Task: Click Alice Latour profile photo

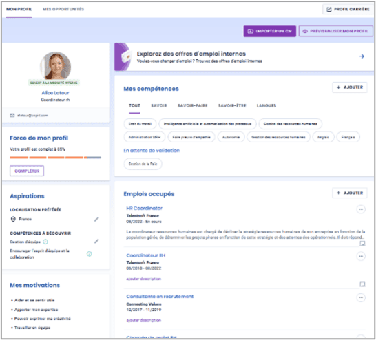Action: pos(55,65)
